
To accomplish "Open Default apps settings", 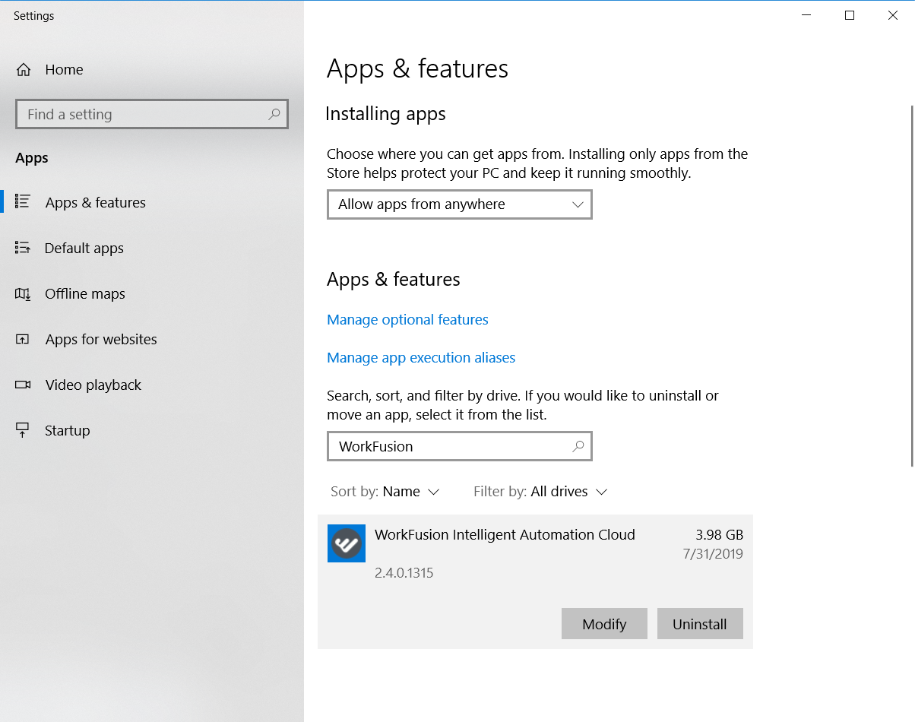I will [84, 248].
